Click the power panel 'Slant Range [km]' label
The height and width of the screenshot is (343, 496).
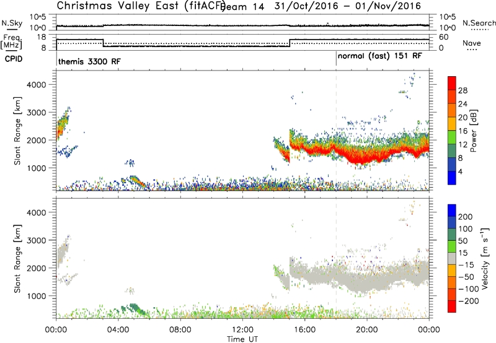17,131
